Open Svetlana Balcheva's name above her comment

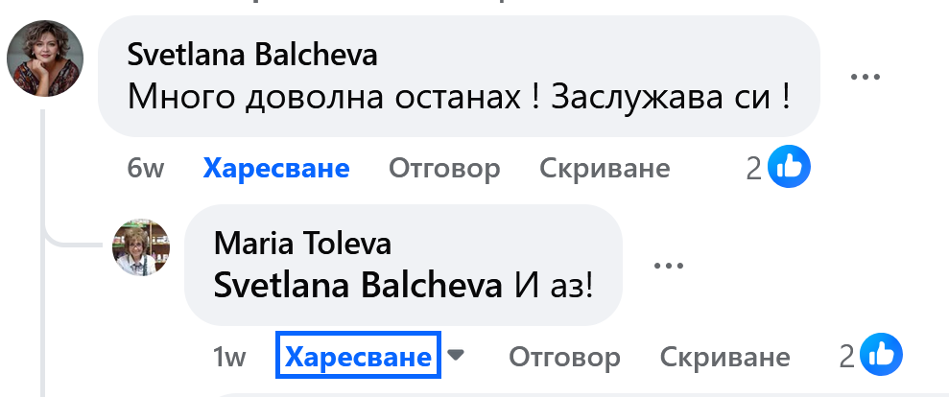(252, 56)
